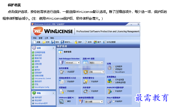Click the 混淆应用程序入口点 icon
Screen dimensions: 171x107
[61, 82]
